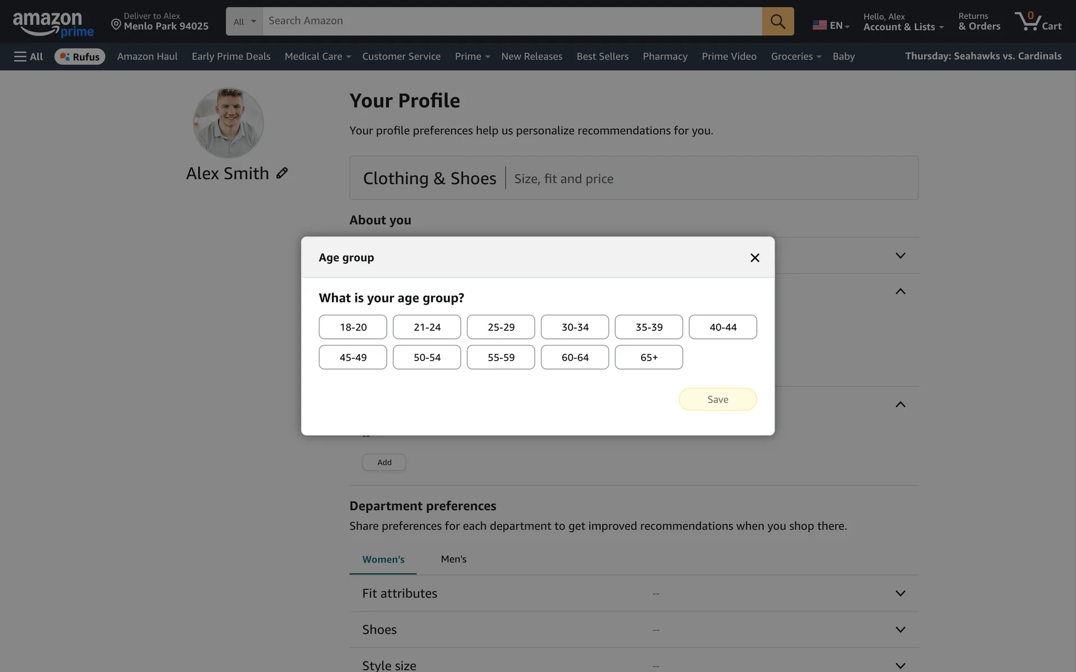1076x672 pixels.
Task: Click the Search Amazon input field
Action: (x=511, y=21)
